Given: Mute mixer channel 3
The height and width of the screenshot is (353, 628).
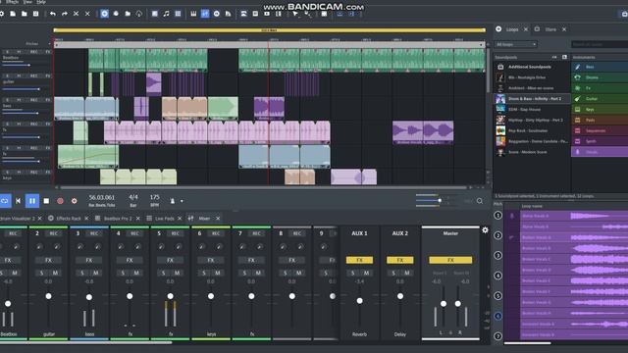Looking at the screenshot, I should coord(96,273).
